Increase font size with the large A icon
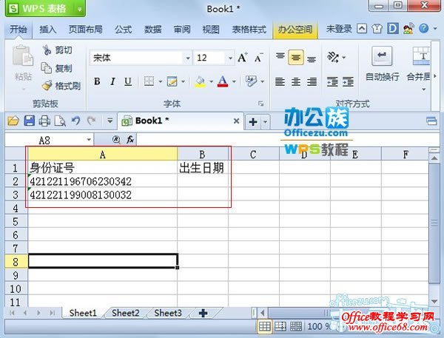This screenshot has width=444, height=338. (x=243, y=58)
